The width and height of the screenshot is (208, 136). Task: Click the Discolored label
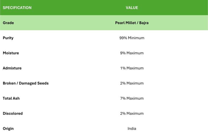(13, 113)
